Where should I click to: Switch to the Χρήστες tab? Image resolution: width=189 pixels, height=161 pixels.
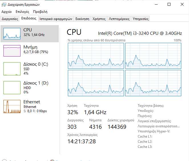tap(99, 19)
